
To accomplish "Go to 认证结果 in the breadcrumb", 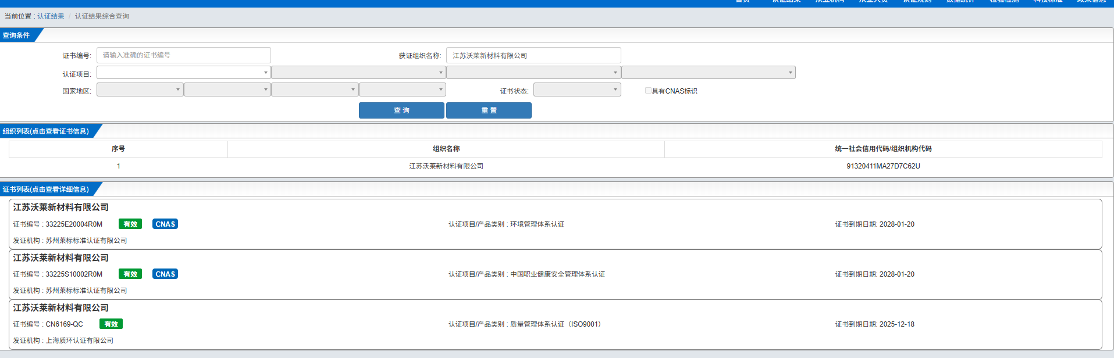I will [51, 16].
